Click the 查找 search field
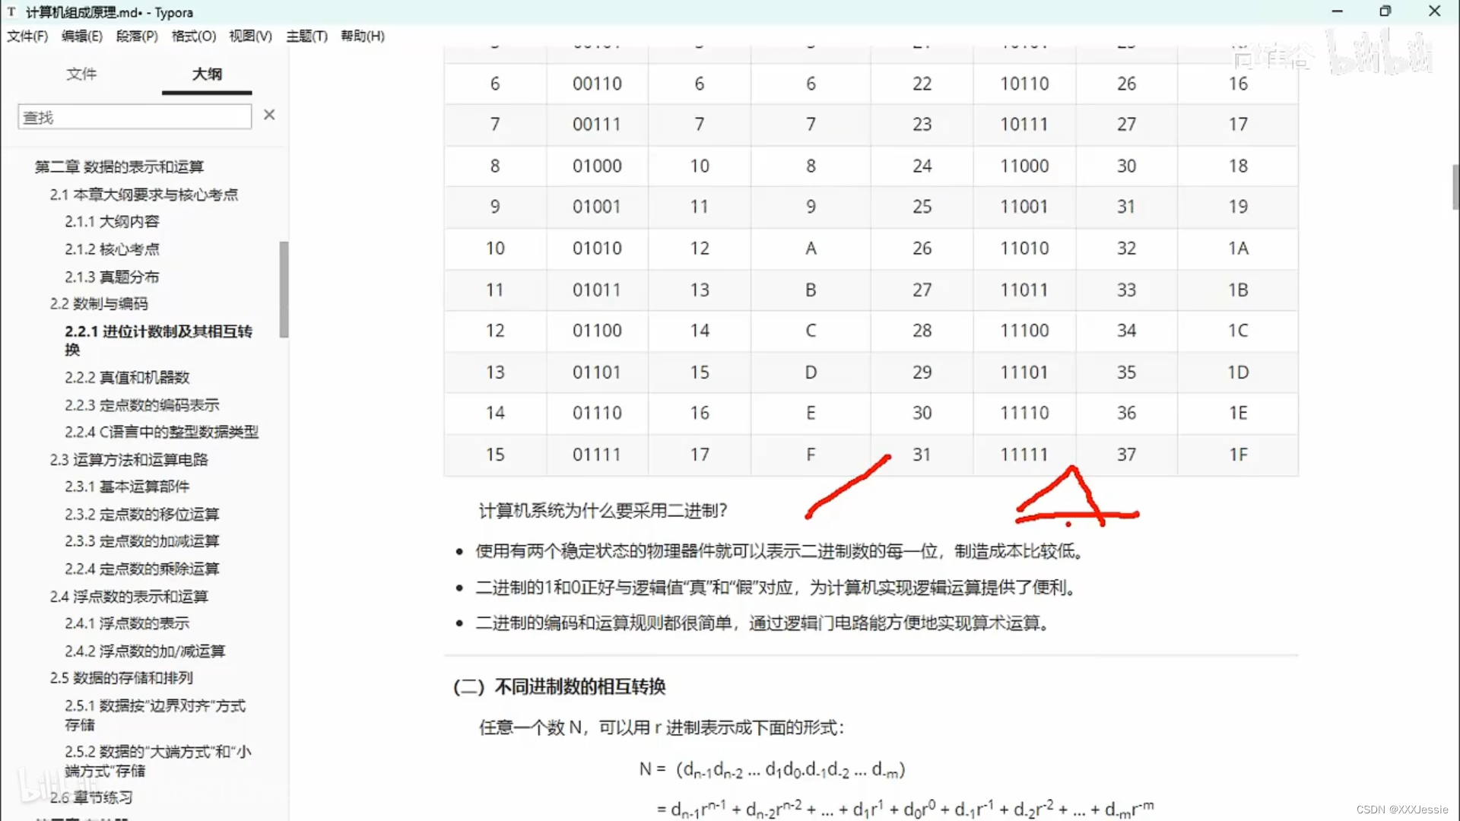The height and width of the screenshot is (821, 1460). (135, 116)
